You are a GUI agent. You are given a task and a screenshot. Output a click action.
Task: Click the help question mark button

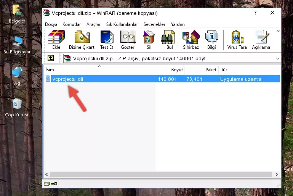tap(255, 13)
